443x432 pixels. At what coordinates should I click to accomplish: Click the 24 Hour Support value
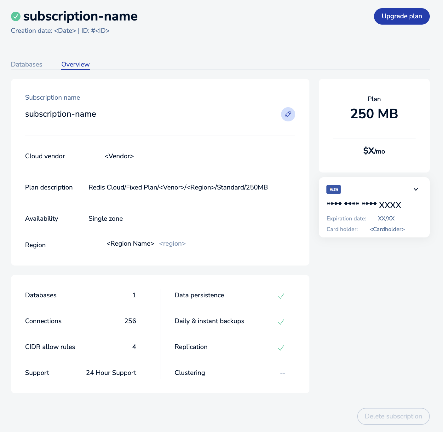(x=111, y=373)
